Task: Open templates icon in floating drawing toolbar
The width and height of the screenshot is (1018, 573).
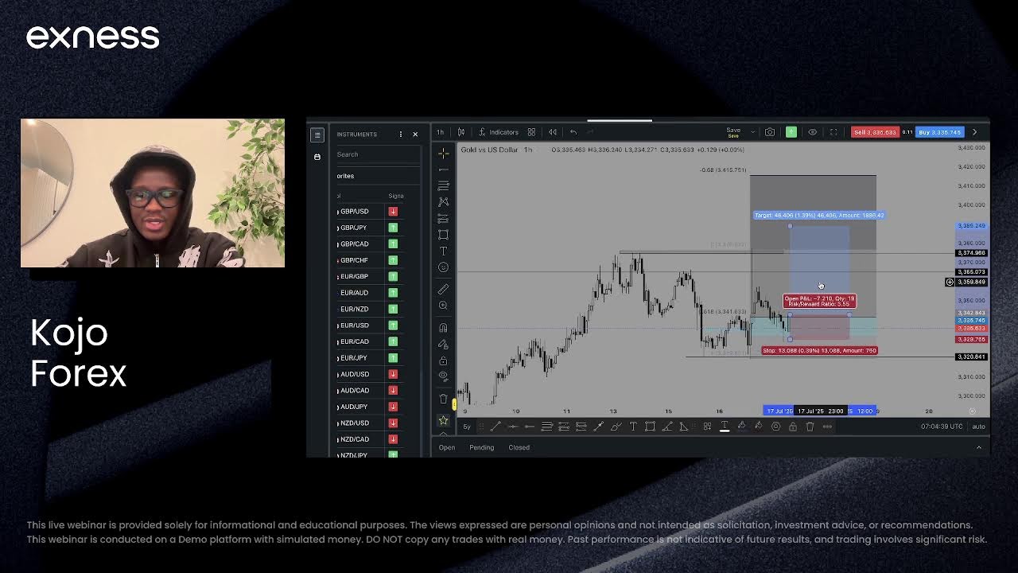Action: coord(707,427)
